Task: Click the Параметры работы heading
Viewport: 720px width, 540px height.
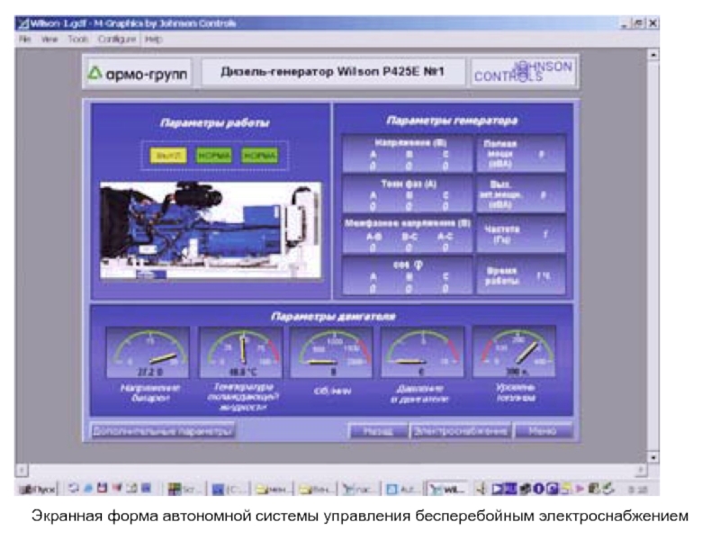Action: click(x=214, y=122)
